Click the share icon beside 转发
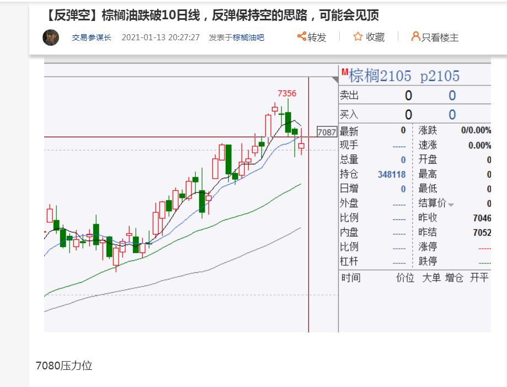Viewport: 507px width, 387px height. pyautogui.click(x=302, y=36)
